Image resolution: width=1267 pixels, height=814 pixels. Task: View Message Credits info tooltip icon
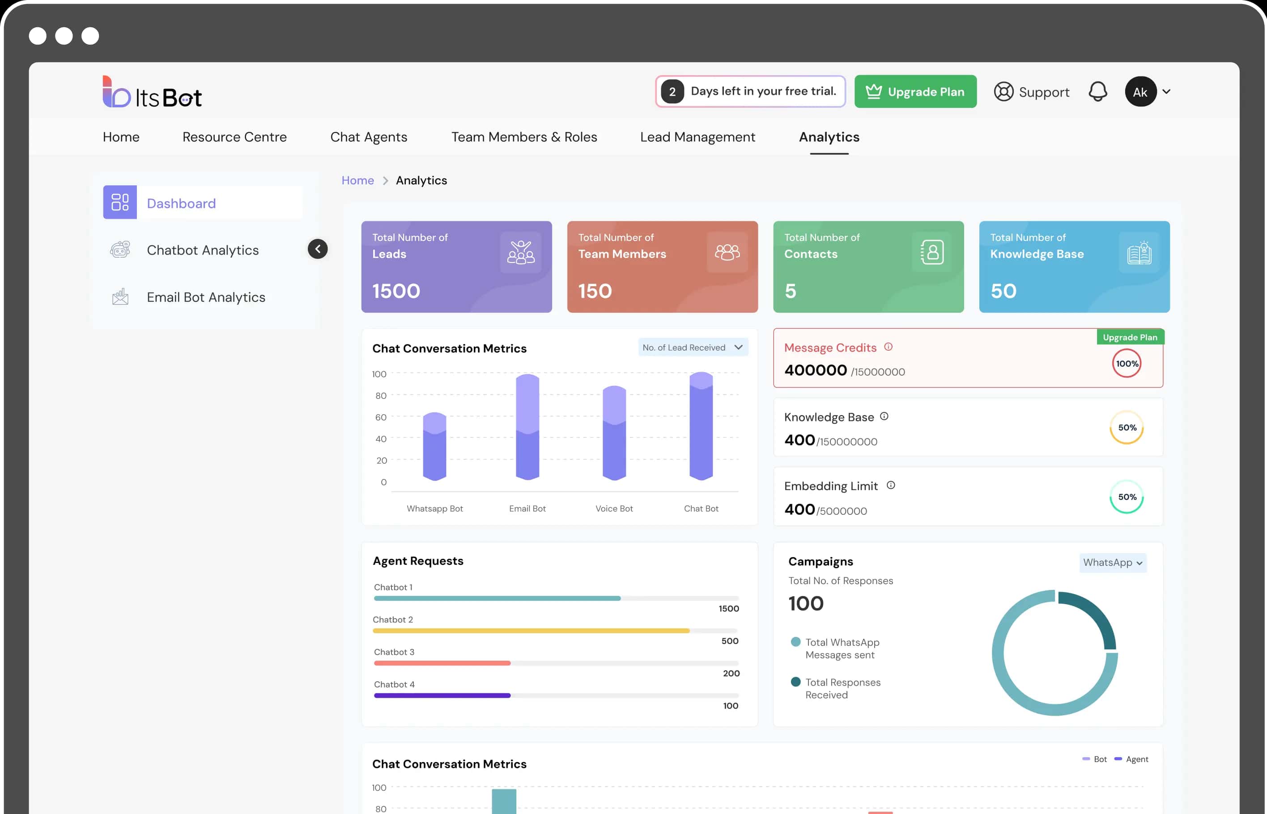pos(889,347)
